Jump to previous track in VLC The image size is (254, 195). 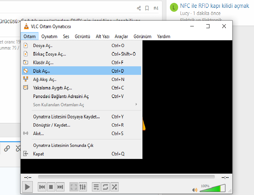pyautogui.click(x=42, y=187)
